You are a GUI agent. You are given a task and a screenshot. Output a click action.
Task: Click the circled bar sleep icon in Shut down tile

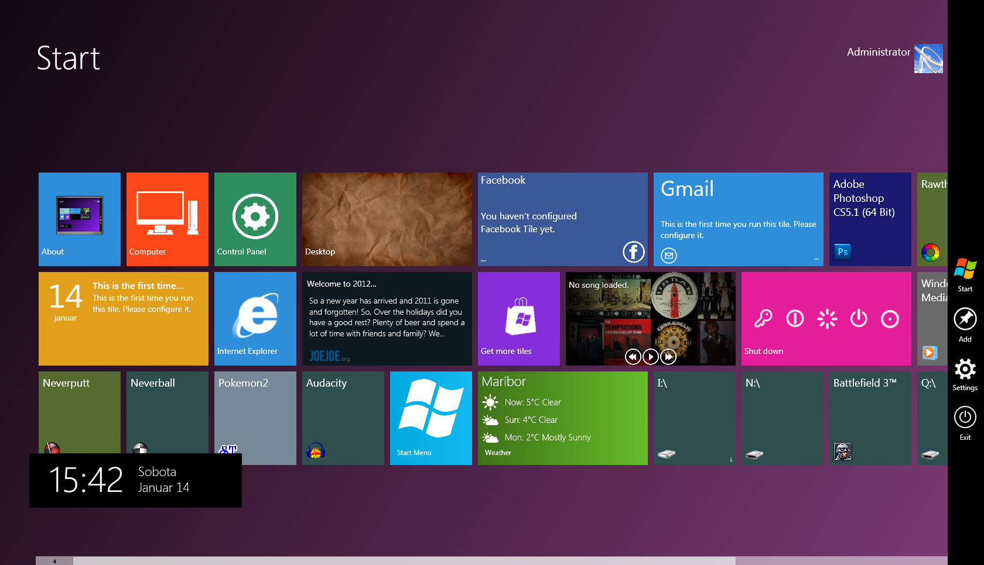coord(795,319)
